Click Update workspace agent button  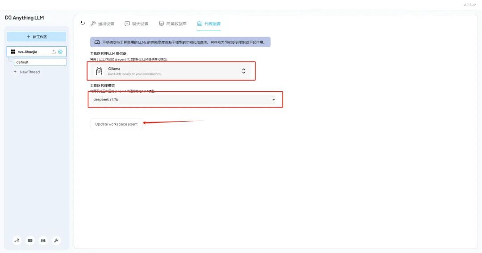tap(116, 124)
